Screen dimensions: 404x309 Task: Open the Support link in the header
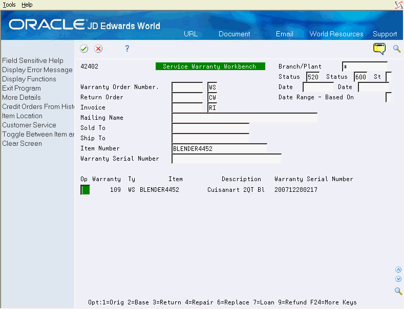point(385,34)
